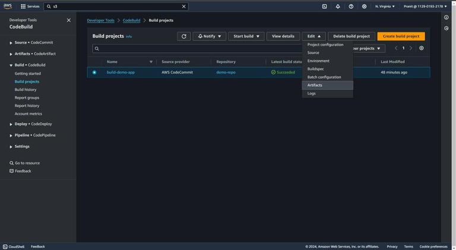The width and height of the screenshot is (456, 250).
Task: Choose Batch configuration from the Edit menu
Action: [328, 77]
